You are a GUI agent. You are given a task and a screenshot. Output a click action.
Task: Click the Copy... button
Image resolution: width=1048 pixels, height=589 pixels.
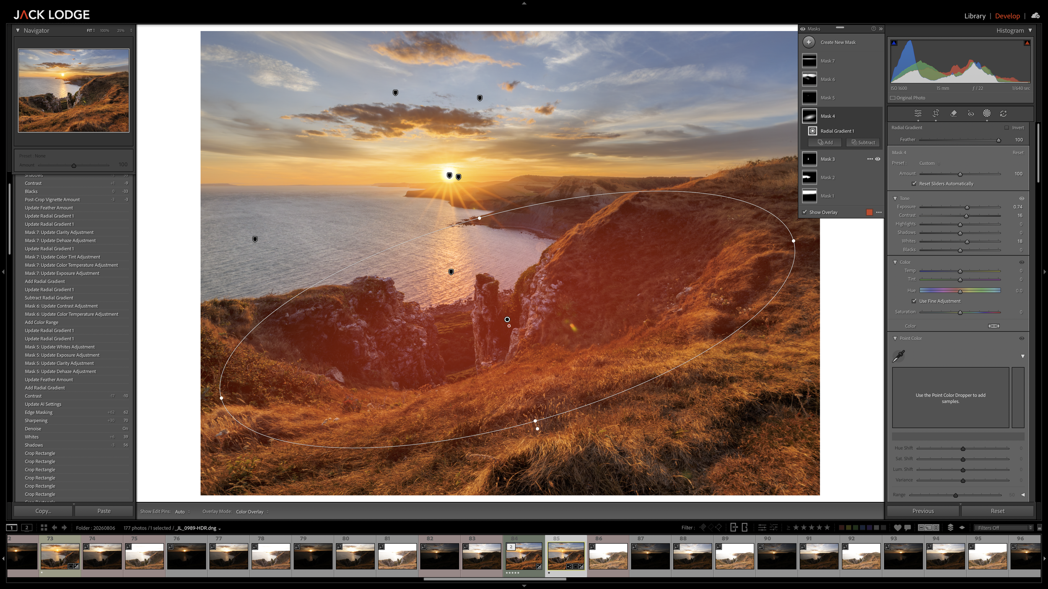coord(43,511)
